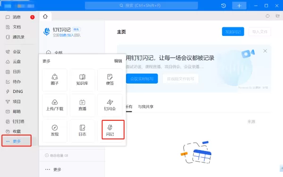Open 收藏 favorites
This screenshot has width=283, height=177.
click(16, 131)
